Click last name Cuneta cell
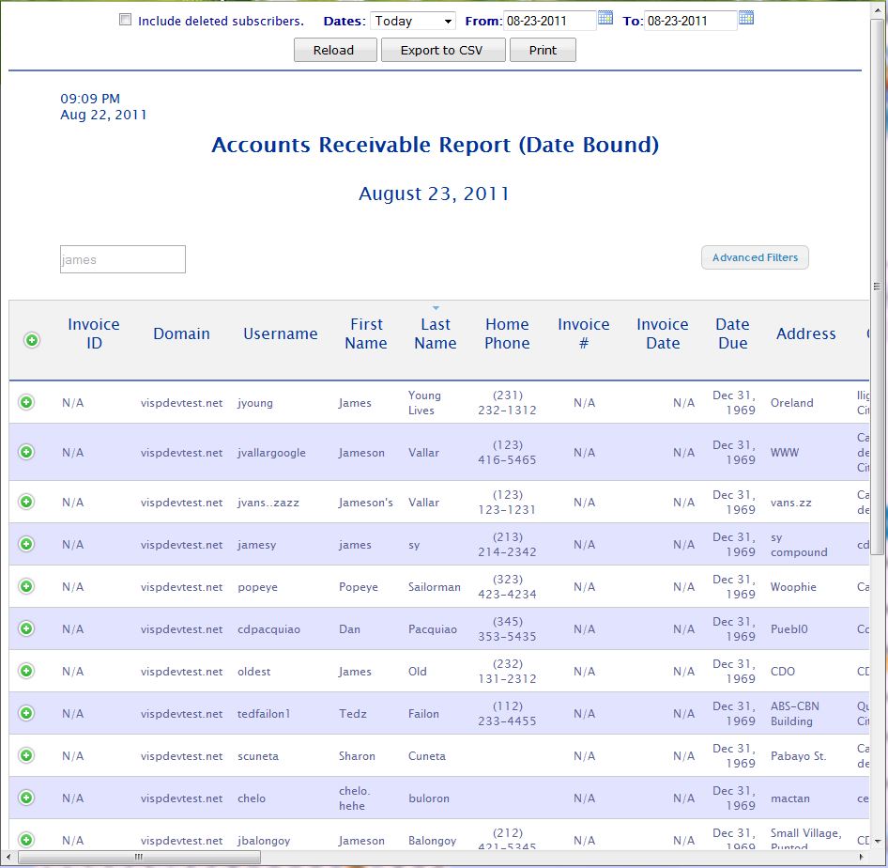This screenshot has width=888, height=868. coord(426,756)
